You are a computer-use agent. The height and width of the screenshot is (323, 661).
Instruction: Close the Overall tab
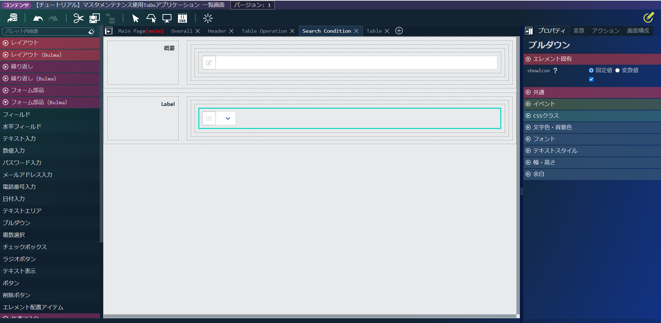click(x=198, y=31)
